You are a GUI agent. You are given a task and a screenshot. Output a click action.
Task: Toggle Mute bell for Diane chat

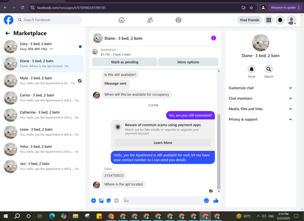point(252,69)
